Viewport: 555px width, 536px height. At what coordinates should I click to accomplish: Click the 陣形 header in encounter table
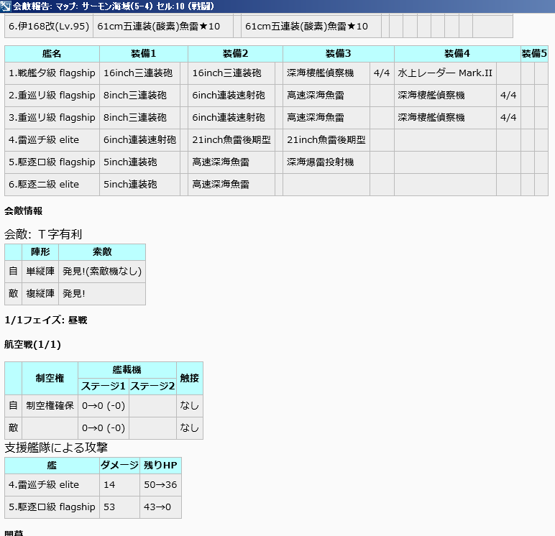[40, 252]
